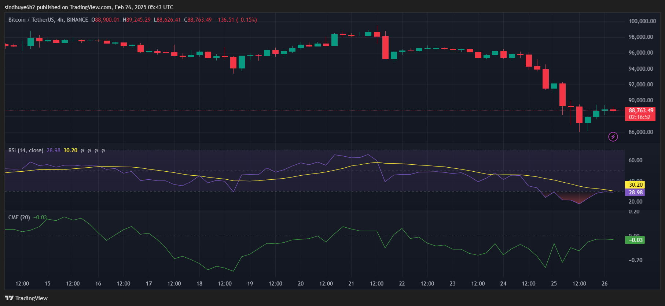This screenshot has height=306, width=665.
Task: Click the yellow 30.20 RSI axis tag
Action: (635, 185)
